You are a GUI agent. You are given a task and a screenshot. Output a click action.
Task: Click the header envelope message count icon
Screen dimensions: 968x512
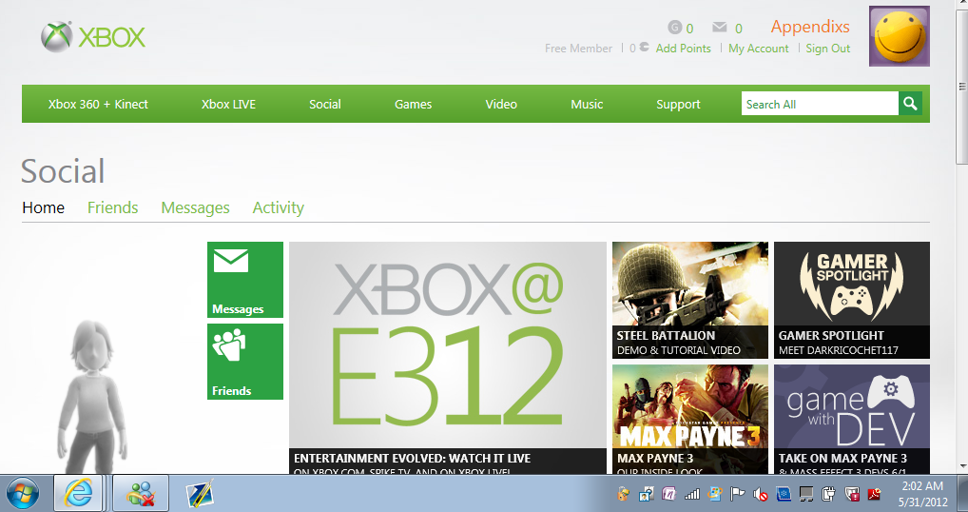[x=719, y=28]
